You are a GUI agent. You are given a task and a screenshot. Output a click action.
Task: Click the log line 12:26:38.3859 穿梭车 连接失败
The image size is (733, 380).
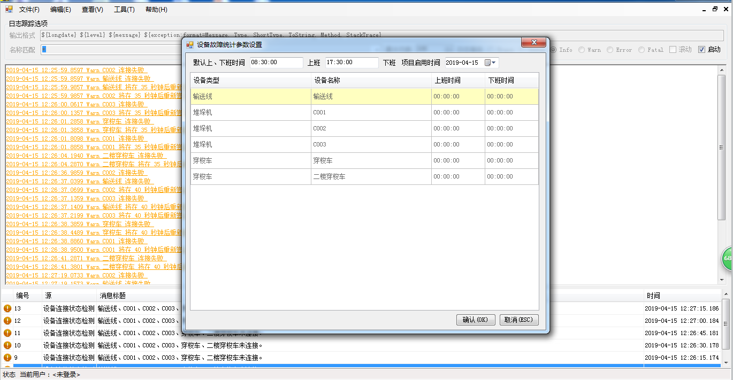80,224
